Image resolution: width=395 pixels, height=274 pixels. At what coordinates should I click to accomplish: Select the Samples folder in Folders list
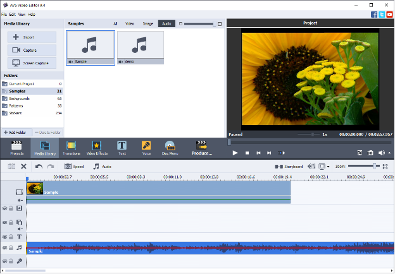18,91
